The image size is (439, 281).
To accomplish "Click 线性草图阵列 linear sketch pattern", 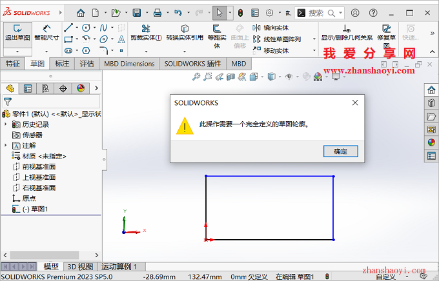I will [277, 39].
